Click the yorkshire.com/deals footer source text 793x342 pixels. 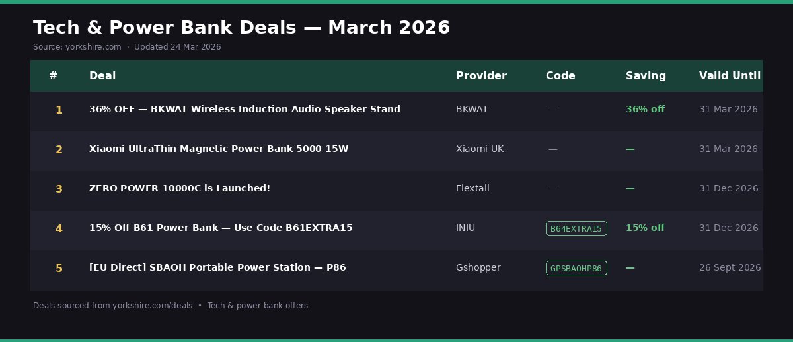152,306
